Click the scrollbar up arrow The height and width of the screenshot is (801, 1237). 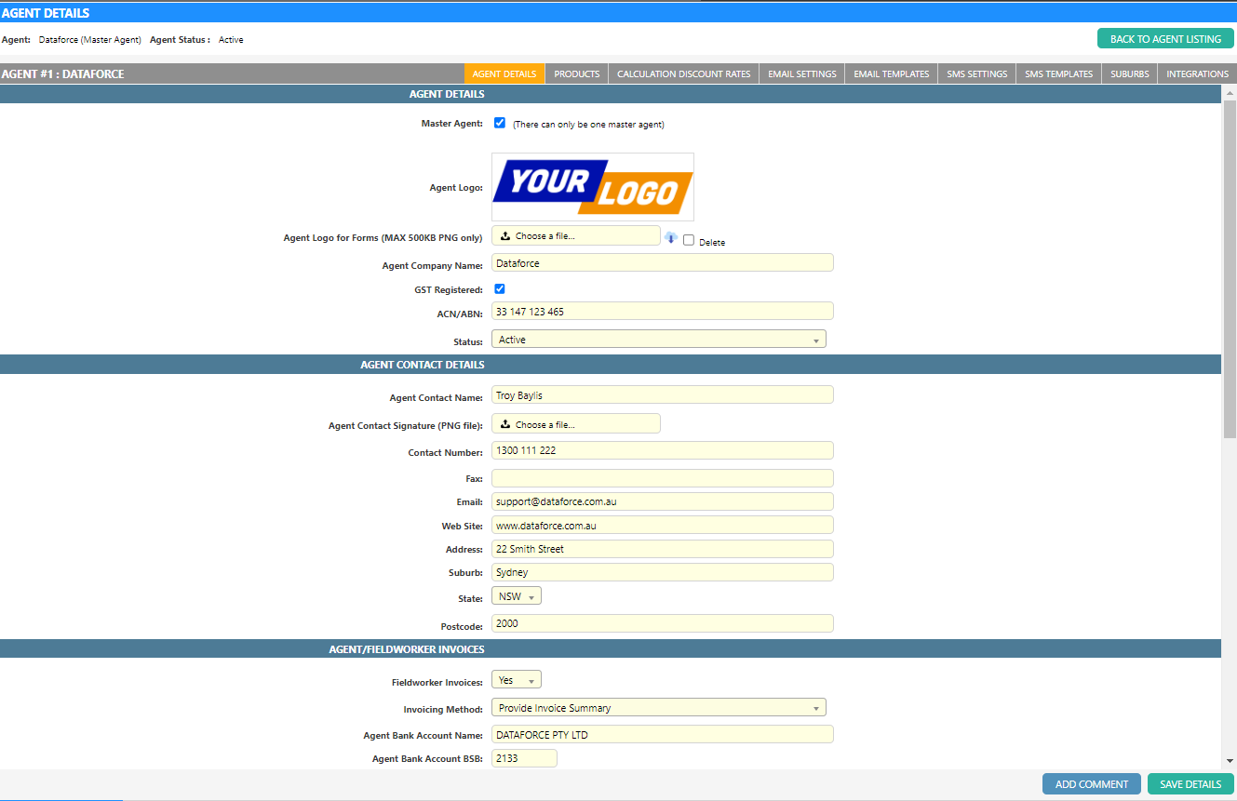click(x=1229, y=93)
